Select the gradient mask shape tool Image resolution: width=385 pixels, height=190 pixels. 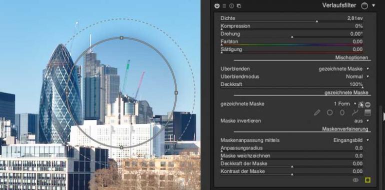[367, 112]
